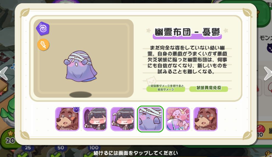Tap the purple demon badge on bear thumbnail

tap(76, 109)
